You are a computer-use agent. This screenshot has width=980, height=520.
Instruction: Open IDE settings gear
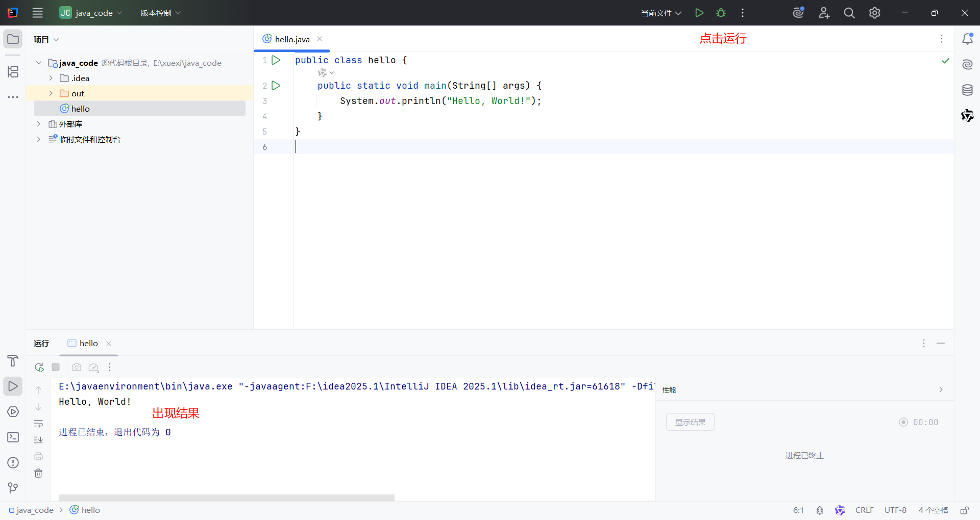(x=875, y=13)
